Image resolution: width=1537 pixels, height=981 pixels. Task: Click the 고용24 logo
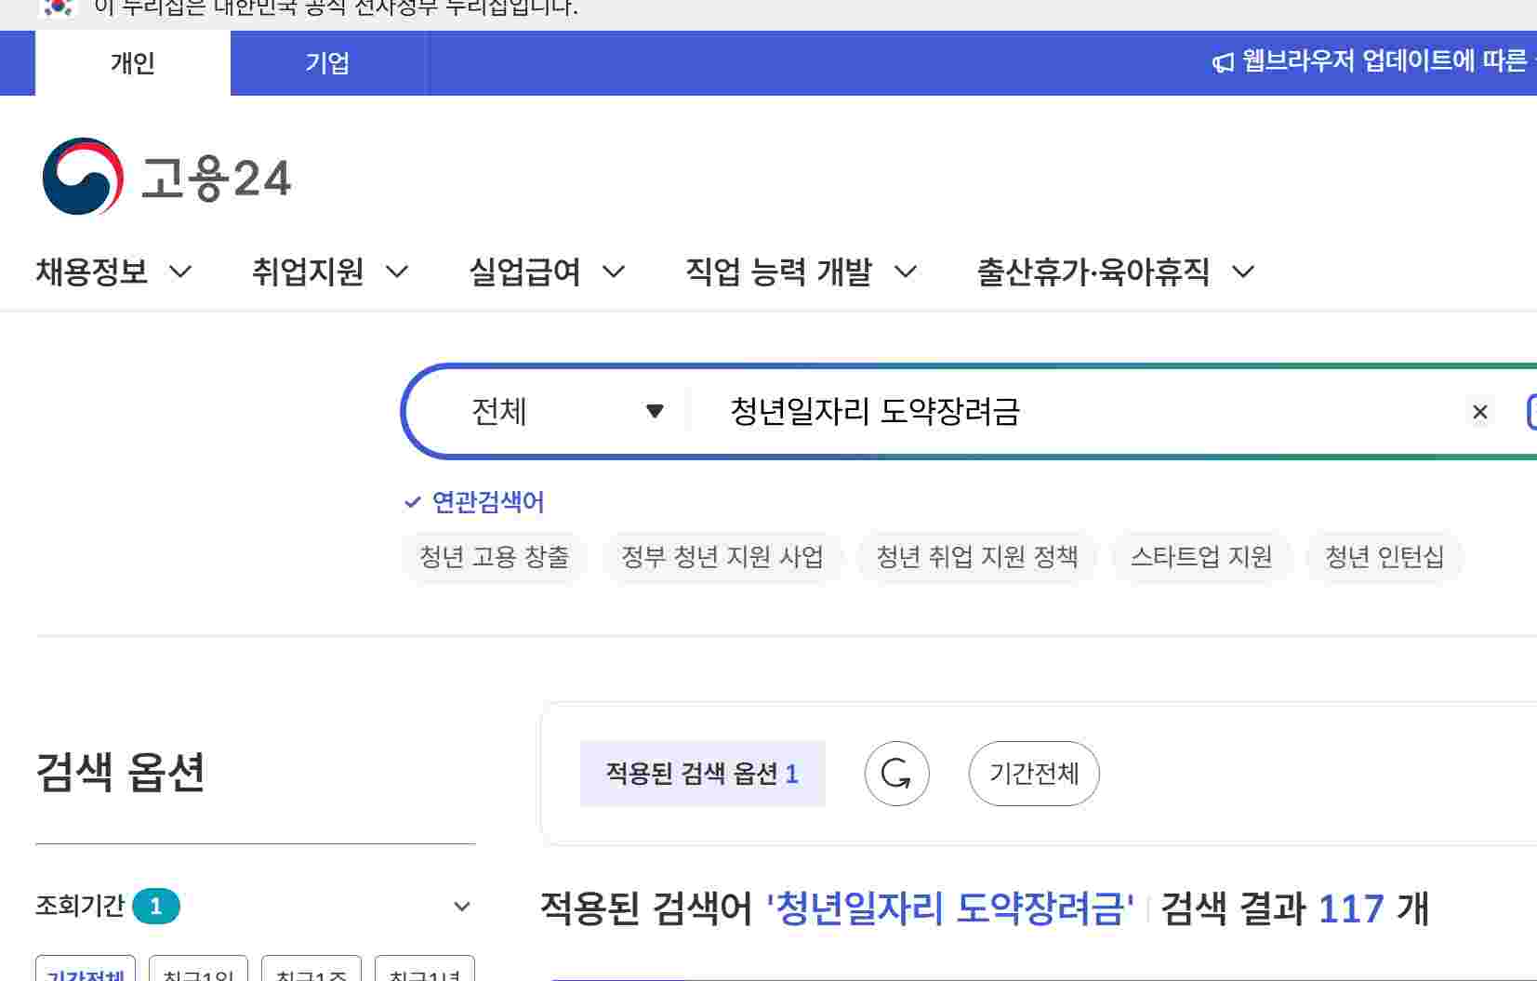click(x=167, y=177)
